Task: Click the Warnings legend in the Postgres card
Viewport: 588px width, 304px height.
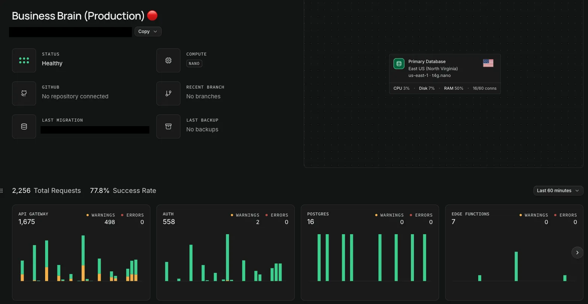Action: coord(389,215)
